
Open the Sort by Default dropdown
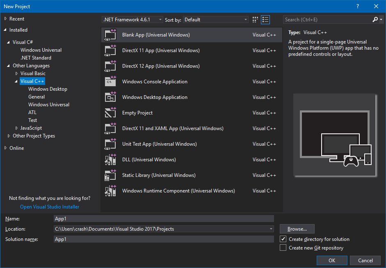[x=216, y=19]
